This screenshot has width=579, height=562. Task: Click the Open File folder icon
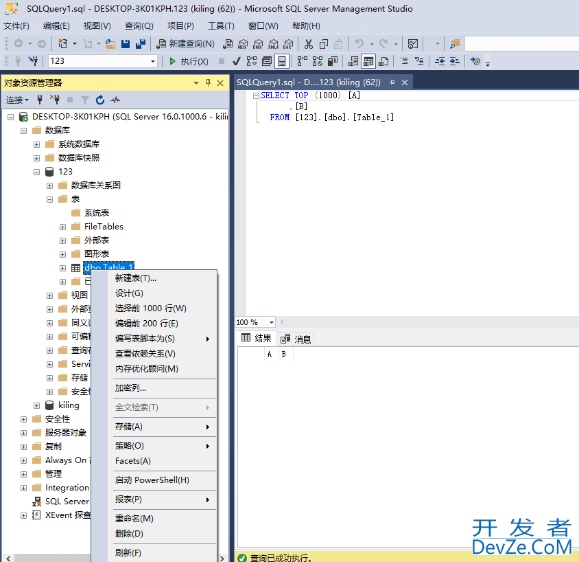110,44
